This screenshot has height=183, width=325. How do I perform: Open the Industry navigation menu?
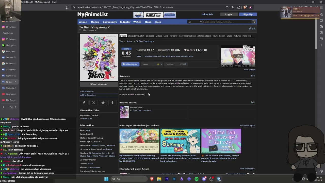pyautogui.click(x=125, y=22)
